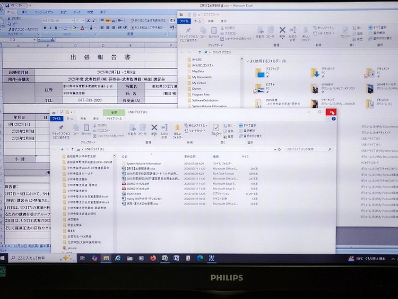Open Insert tab in Excel ribbon
Viewport: 398px width, 299px height.
click(x=24, y=12)
